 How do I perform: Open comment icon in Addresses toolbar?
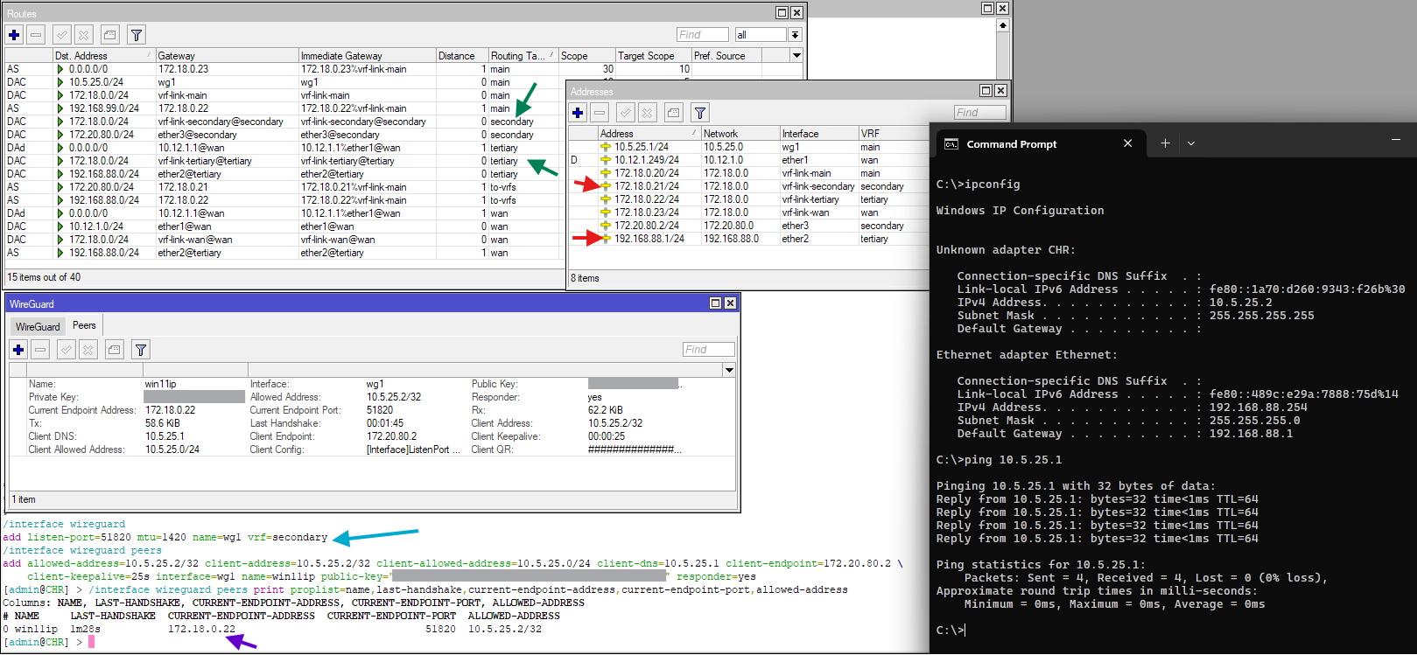(673, 113)
